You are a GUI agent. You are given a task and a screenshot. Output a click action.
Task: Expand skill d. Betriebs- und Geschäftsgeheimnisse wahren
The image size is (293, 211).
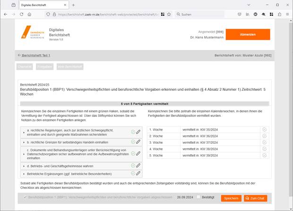click(24, 166)
